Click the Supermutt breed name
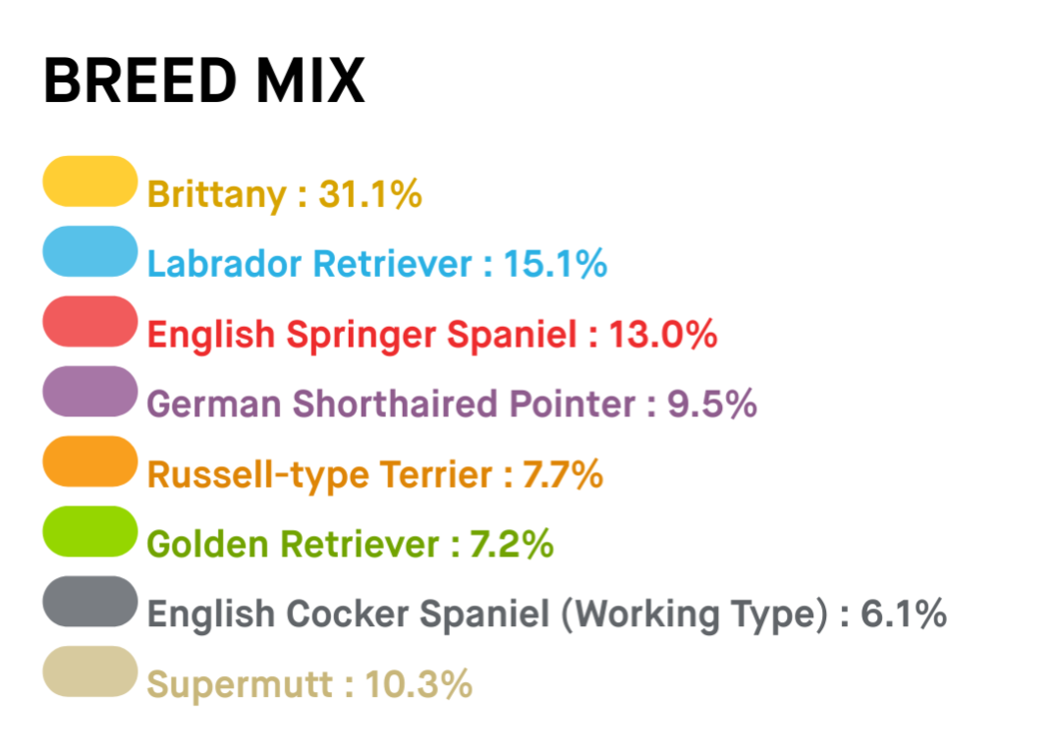The image size is (1060, 748). pos(240,684)
